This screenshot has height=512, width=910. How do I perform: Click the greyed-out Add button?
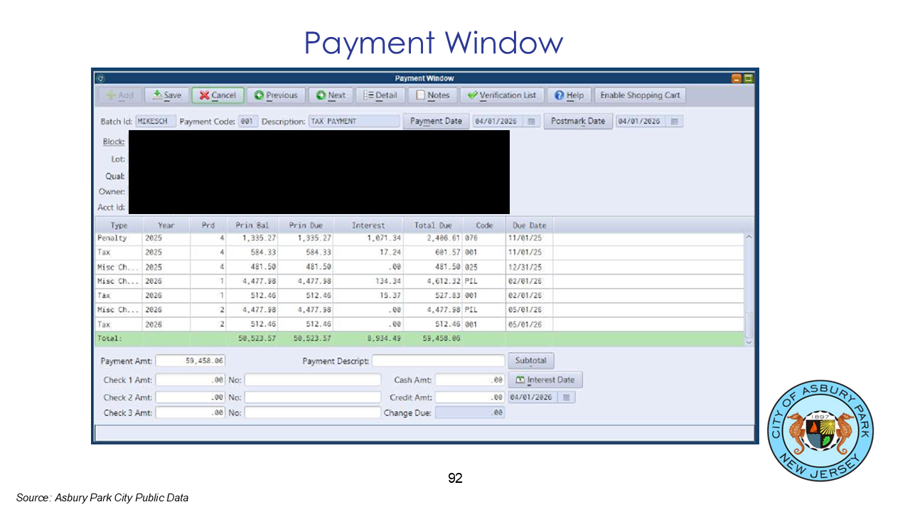[119, 95]
